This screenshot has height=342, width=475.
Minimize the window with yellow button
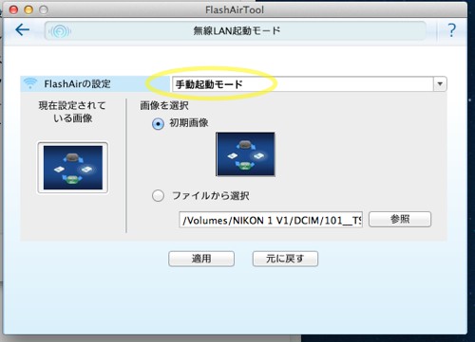[x=28, y=9]
